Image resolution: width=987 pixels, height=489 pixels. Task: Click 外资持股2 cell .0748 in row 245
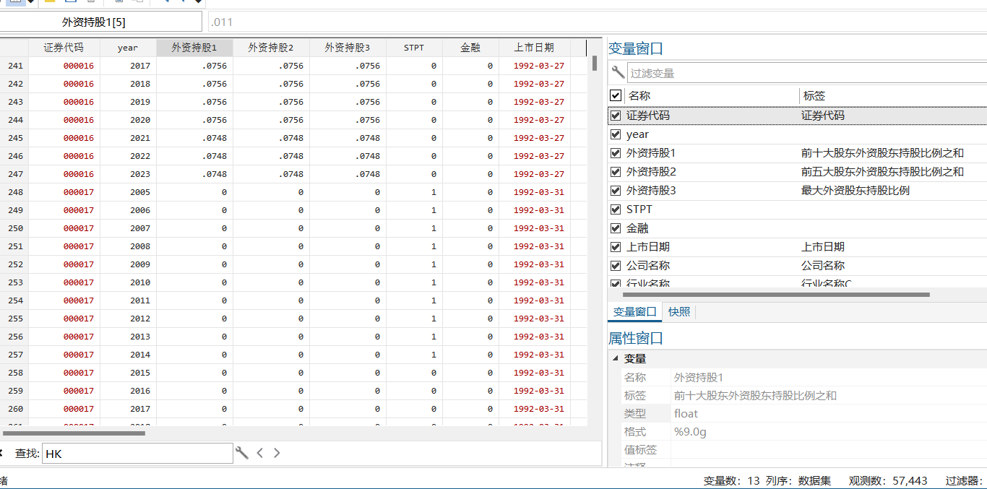(271, 138)
